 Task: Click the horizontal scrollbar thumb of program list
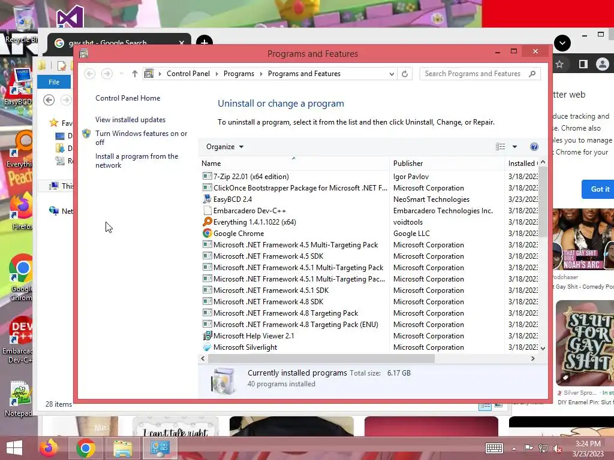click(x=321, y=358)
